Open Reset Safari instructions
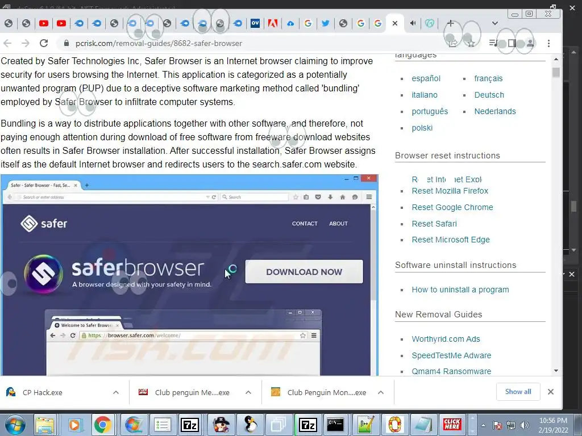This screenshot has width=582, height=436. (x=434, y=224)
